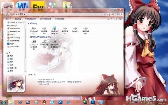Expand the chevron after 计算机 in address bar
This screenshot has width=168, height=105.
(25, 14)
